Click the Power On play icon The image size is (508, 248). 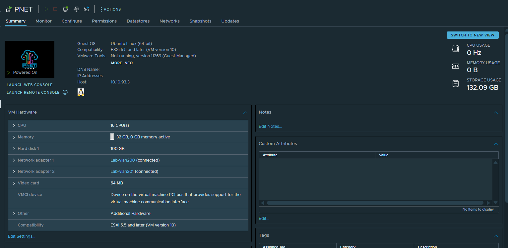[46, 9]
